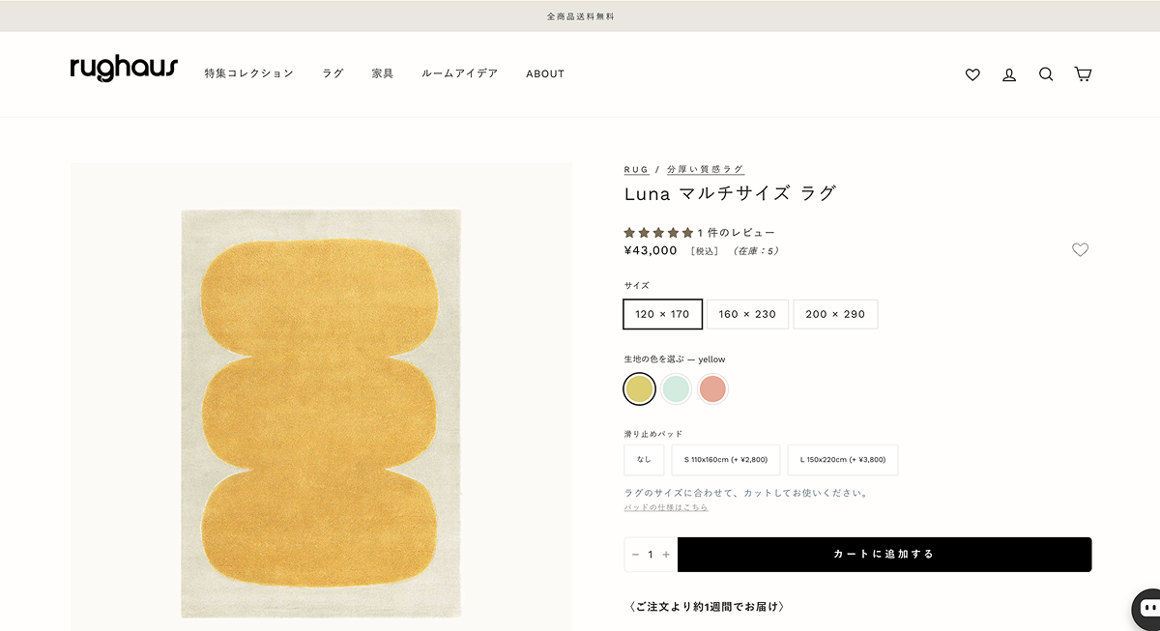Image resolution: width=1160 pixels, height=631 pixels.
Task: Choose the なし non-slip pad option
Action: click(643, 460)
